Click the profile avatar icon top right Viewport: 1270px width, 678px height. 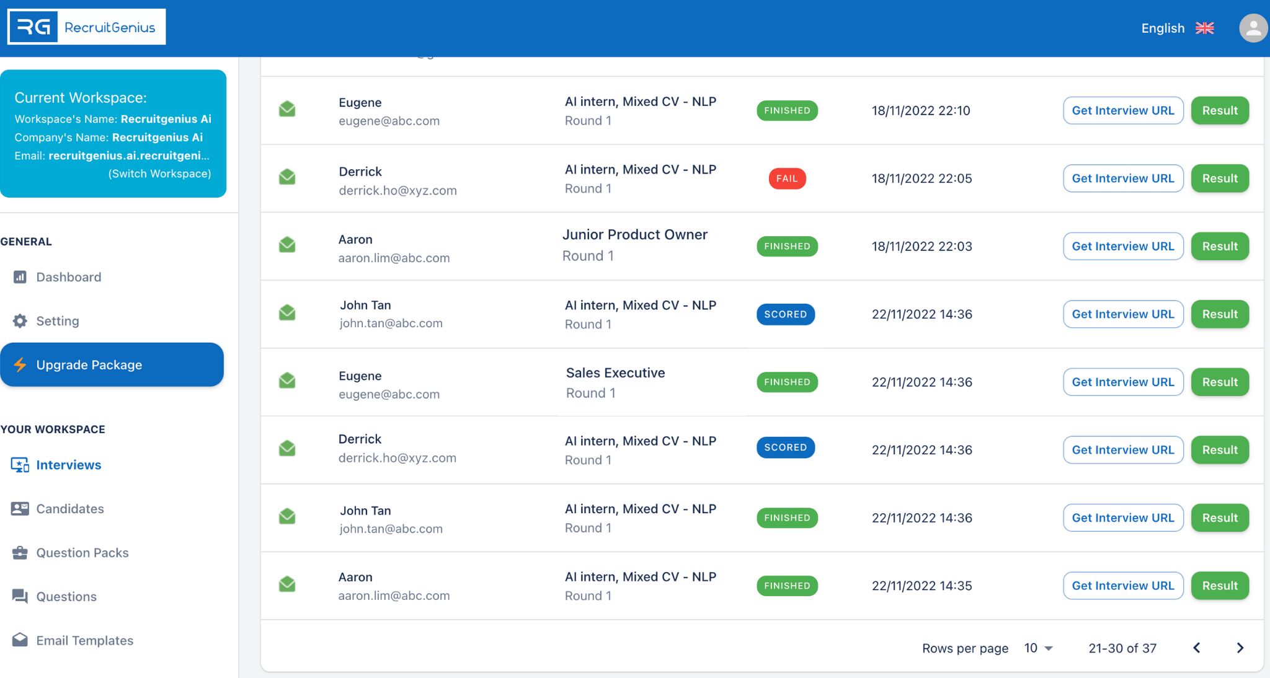(1252, 28)
